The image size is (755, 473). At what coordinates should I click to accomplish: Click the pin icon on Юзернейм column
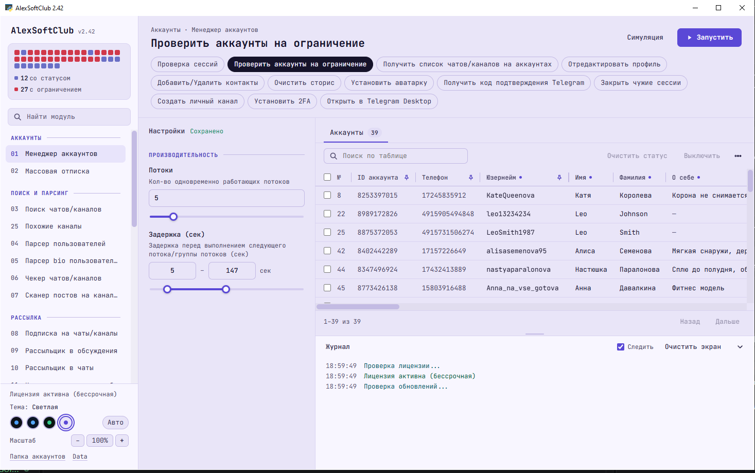coord(559,178)
